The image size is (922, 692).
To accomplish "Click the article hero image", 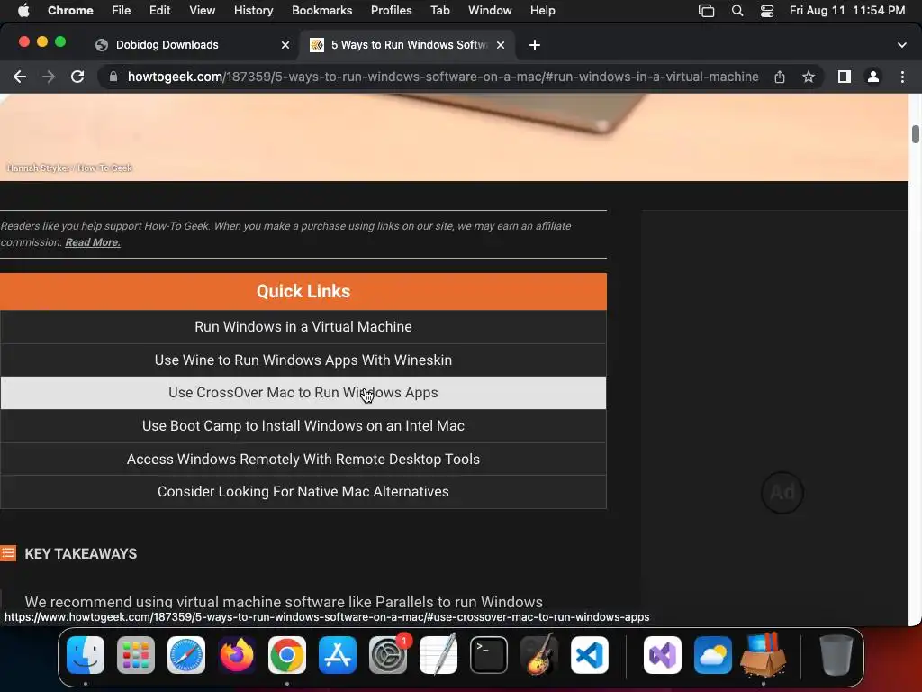I will 454,137.
